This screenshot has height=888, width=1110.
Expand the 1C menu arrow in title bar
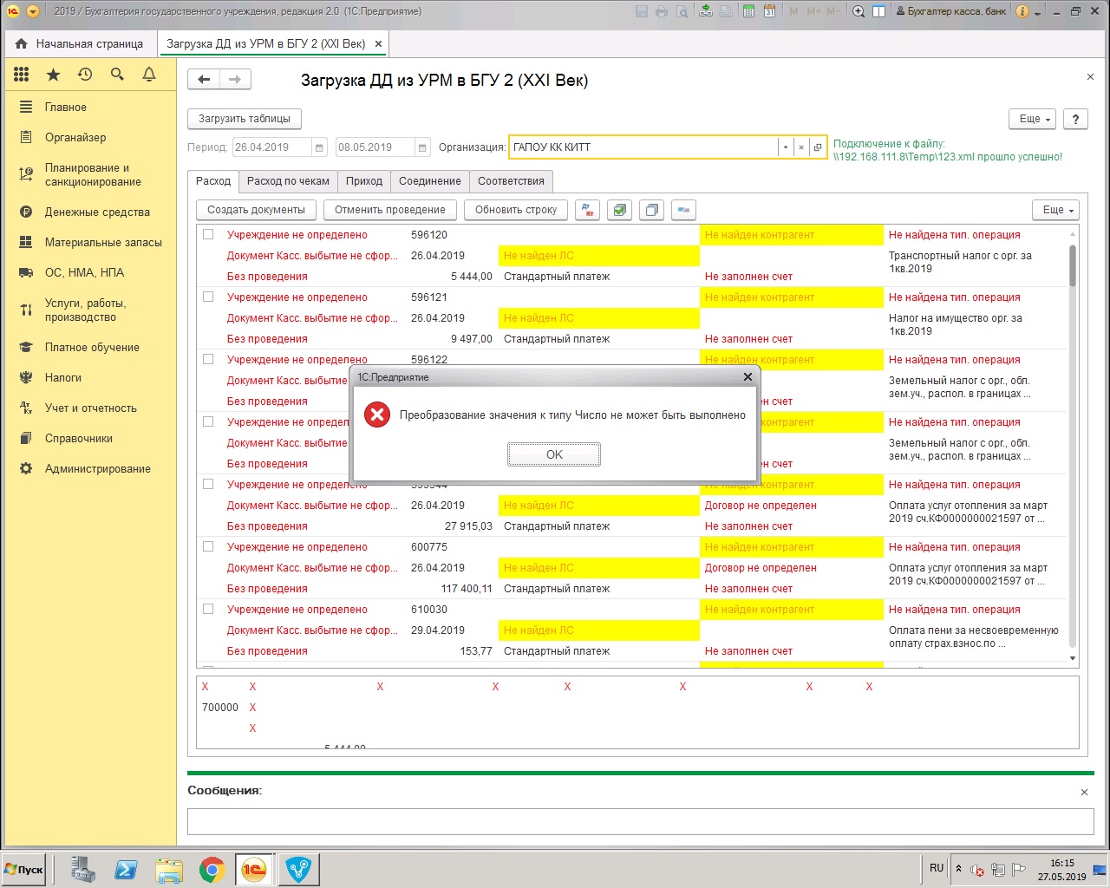point(33,11)
